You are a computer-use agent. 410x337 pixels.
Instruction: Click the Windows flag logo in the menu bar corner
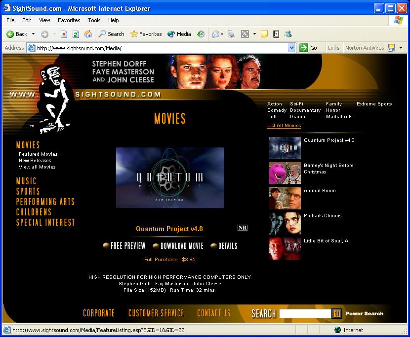click(x=399, y=20)
